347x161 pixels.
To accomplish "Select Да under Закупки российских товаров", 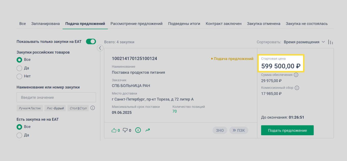I will pyautogui.click(x=19, y=68).
